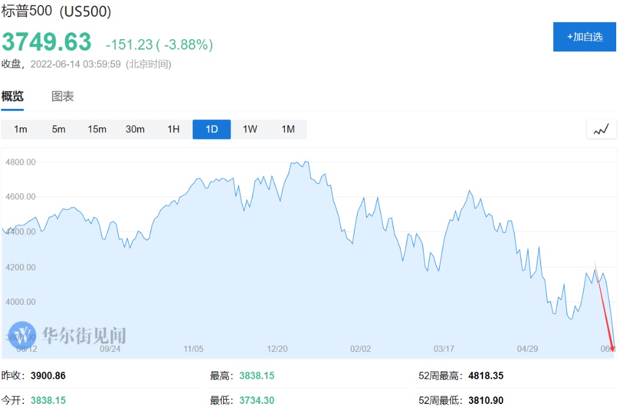Viewport: 626px width, 410px height.
Task: Switch chart to 30m interval
Action: 135,129
